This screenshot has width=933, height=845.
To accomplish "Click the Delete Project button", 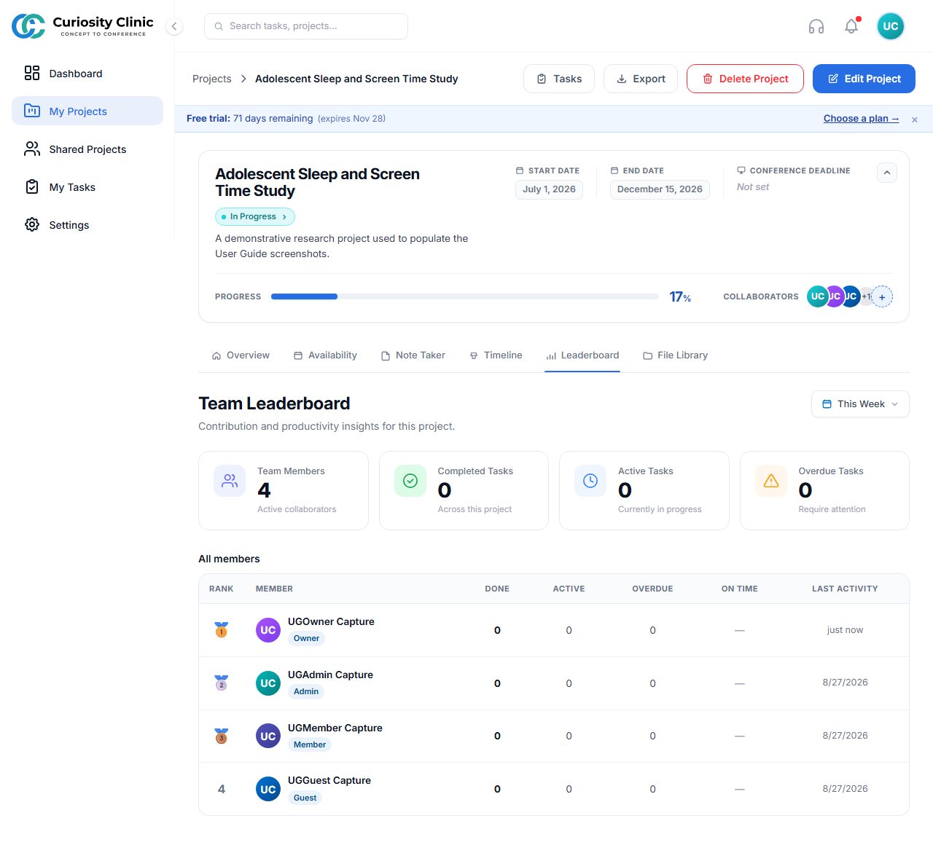I will (745, 79).
